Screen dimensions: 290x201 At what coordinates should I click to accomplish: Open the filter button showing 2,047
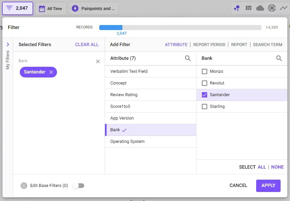pyautogui.click(x=17, y=8)
